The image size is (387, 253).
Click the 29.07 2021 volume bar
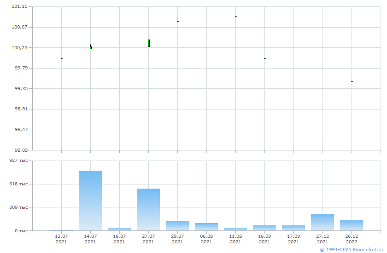click(177, 226)
